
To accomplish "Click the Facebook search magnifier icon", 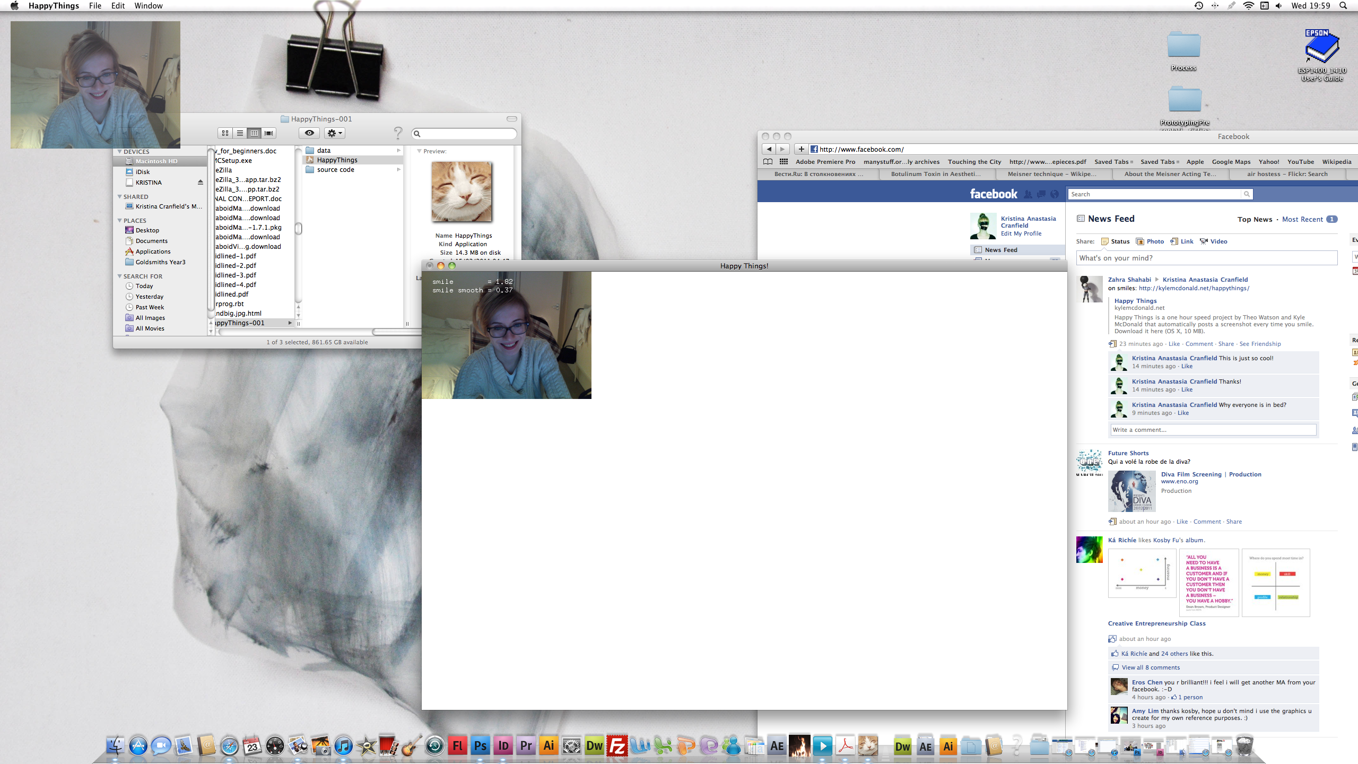I will click(1246, 194).
